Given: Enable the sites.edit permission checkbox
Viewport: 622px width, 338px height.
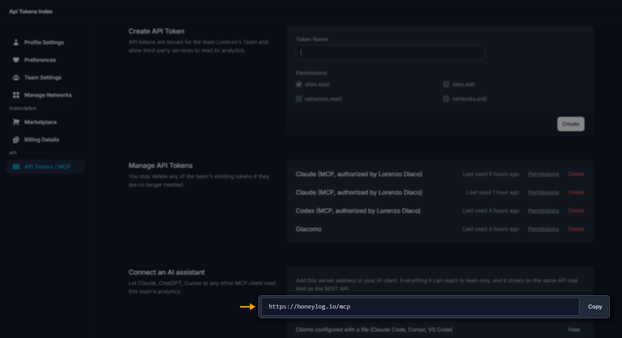Looking at the screenshot, I should click(x=446, y=84).
